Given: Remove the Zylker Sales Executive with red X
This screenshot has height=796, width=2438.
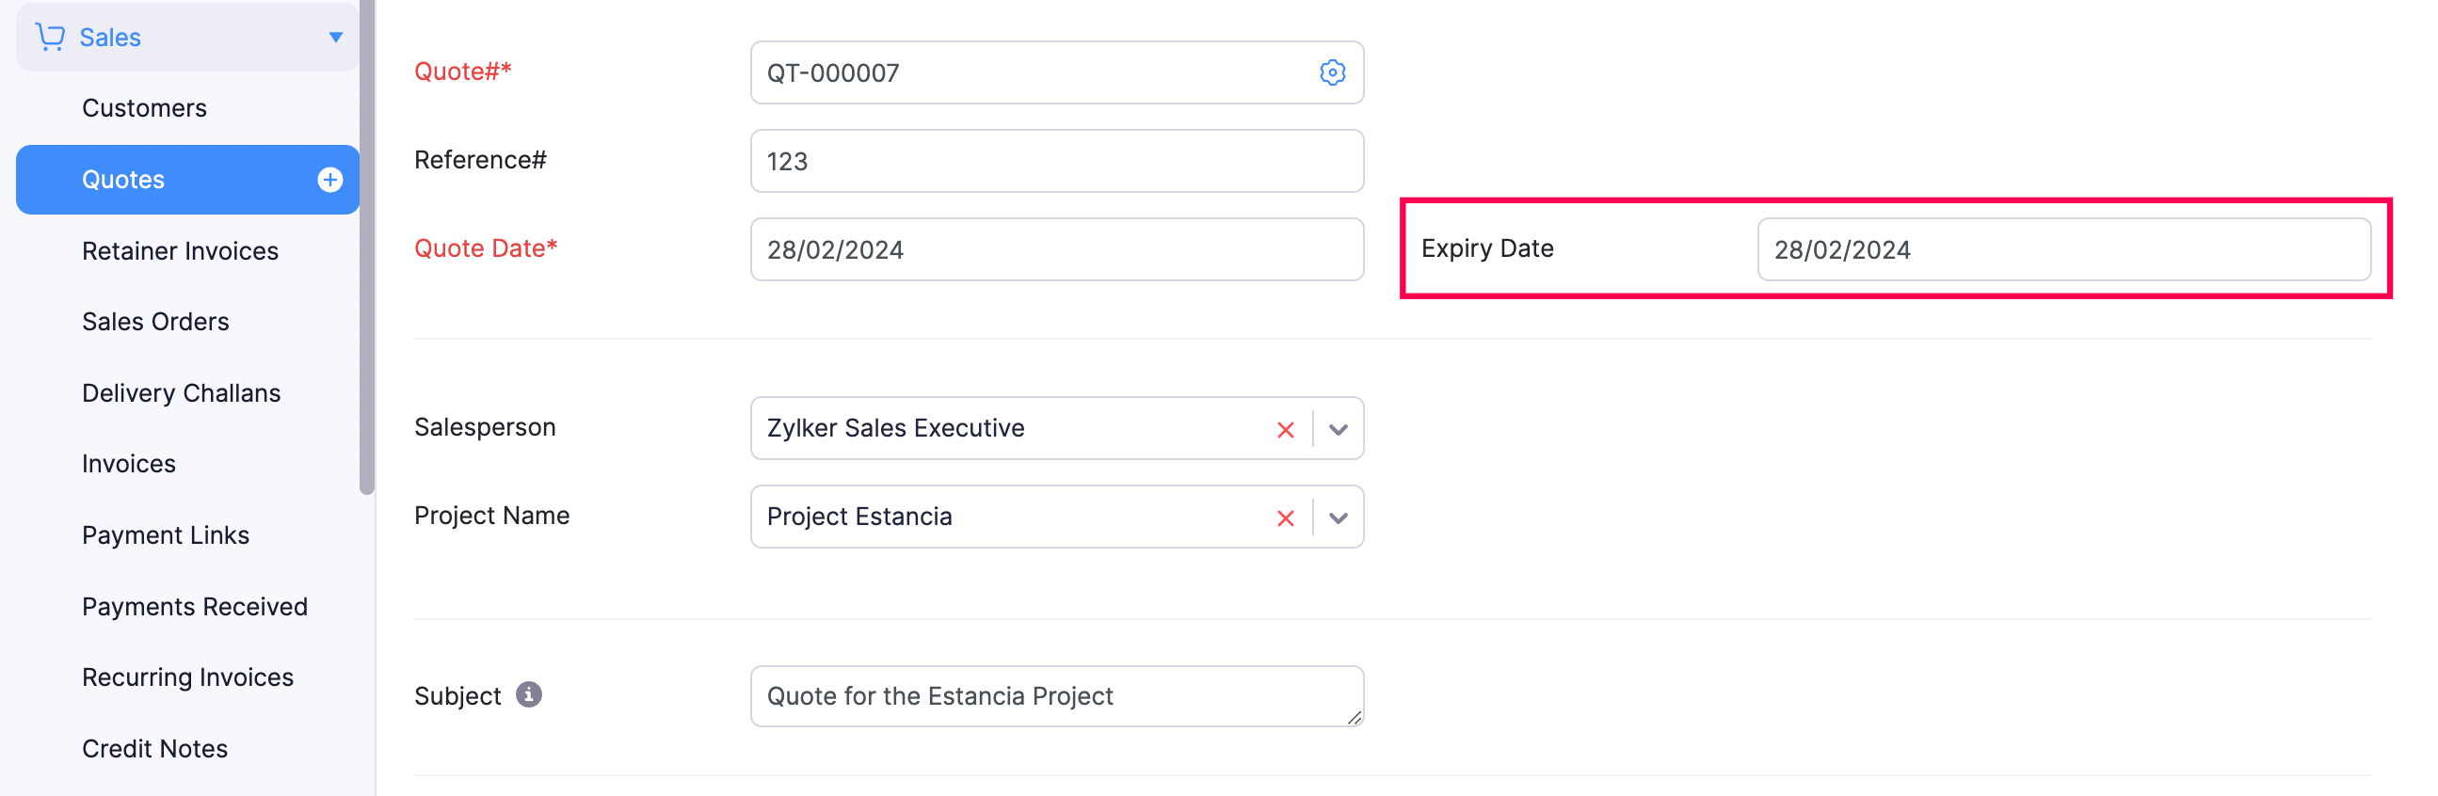Looking at the screenshot, I should click(x=1285, y=430).
